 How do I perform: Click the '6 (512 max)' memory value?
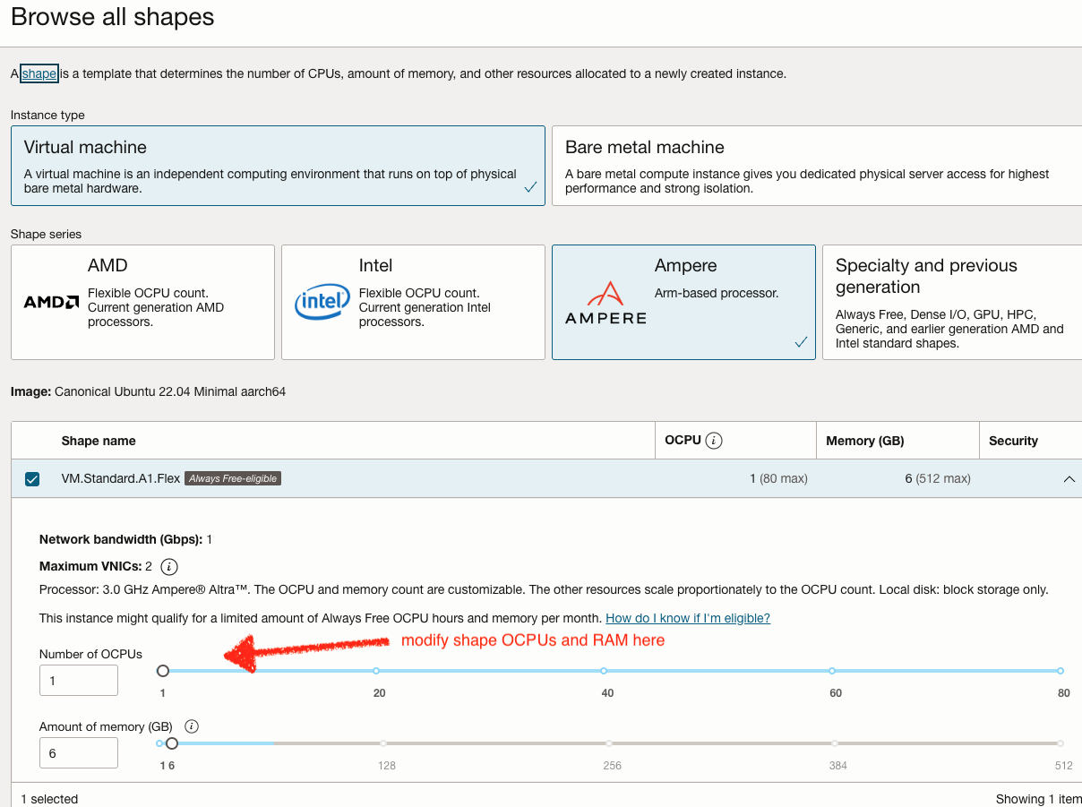coord(938,479)
